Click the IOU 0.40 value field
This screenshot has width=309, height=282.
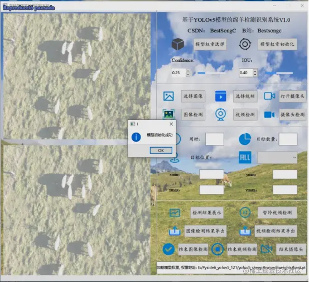click(246, 72)
